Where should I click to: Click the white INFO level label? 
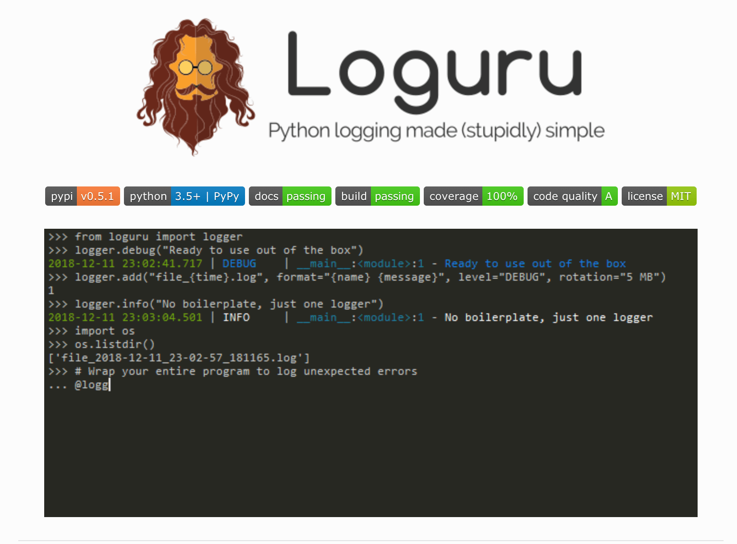(236, 318)
